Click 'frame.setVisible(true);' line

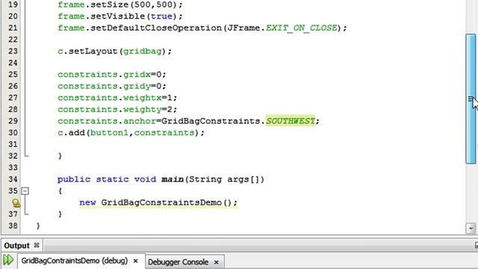click(120, 16)
